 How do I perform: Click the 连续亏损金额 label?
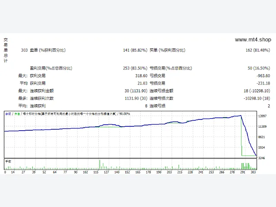coord(161,91)
